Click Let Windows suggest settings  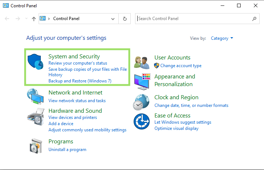tap(183, 122)
